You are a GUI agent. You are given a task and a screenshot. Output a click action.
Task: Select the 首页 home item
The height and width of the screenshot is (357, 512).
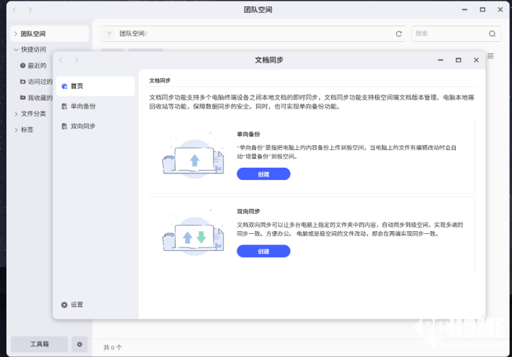(x=76, y=86)
